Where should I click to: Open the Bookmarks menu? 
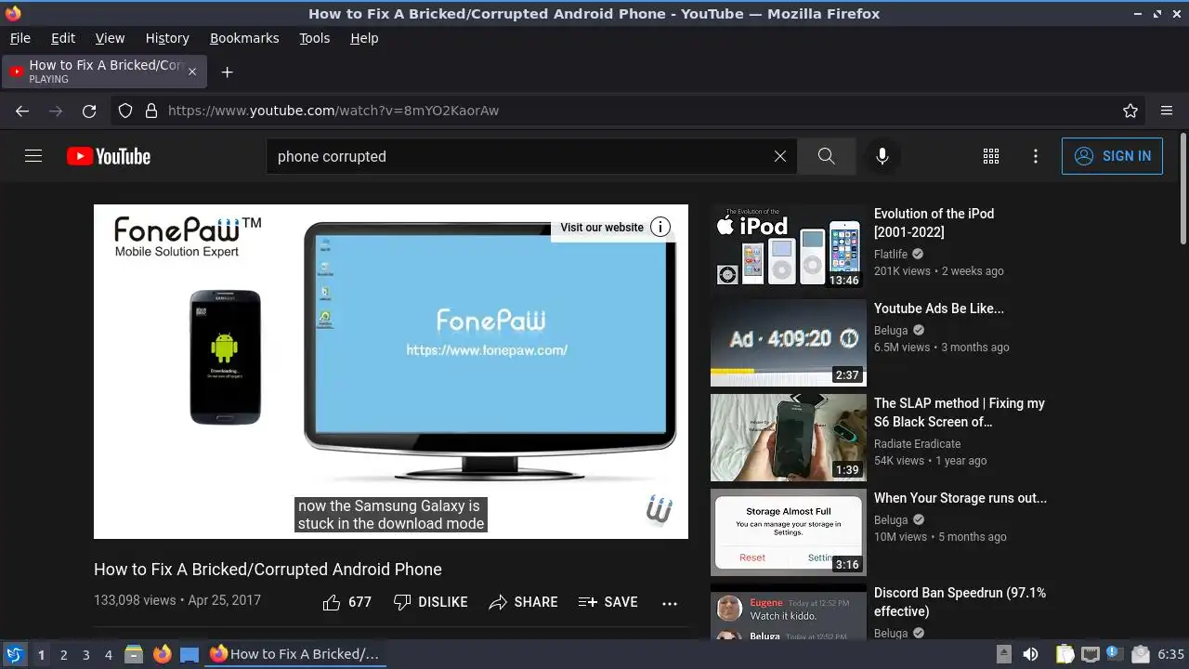244,38
